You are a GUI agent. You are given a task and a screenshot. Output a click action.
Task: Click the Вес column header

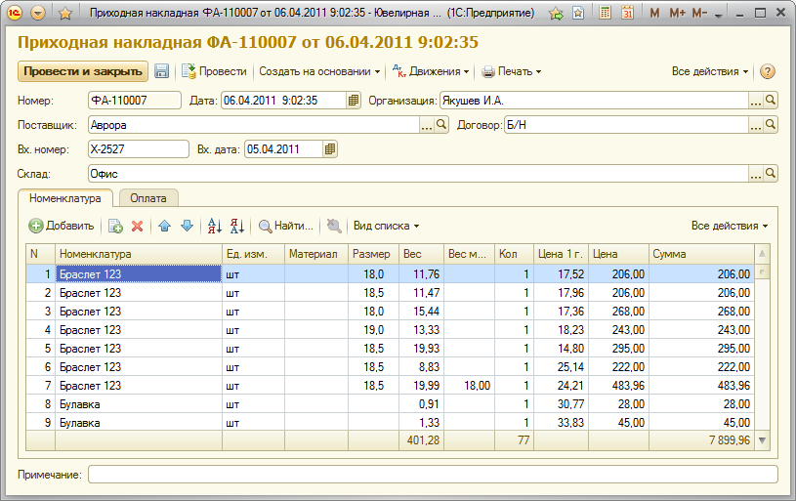421,254
